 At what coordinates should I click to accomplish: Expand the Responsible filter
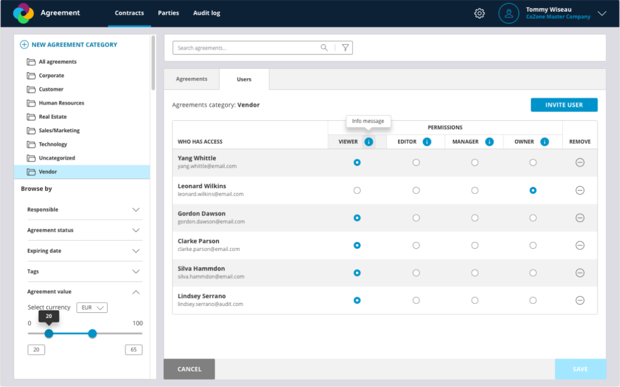click(x=136, y=210)
